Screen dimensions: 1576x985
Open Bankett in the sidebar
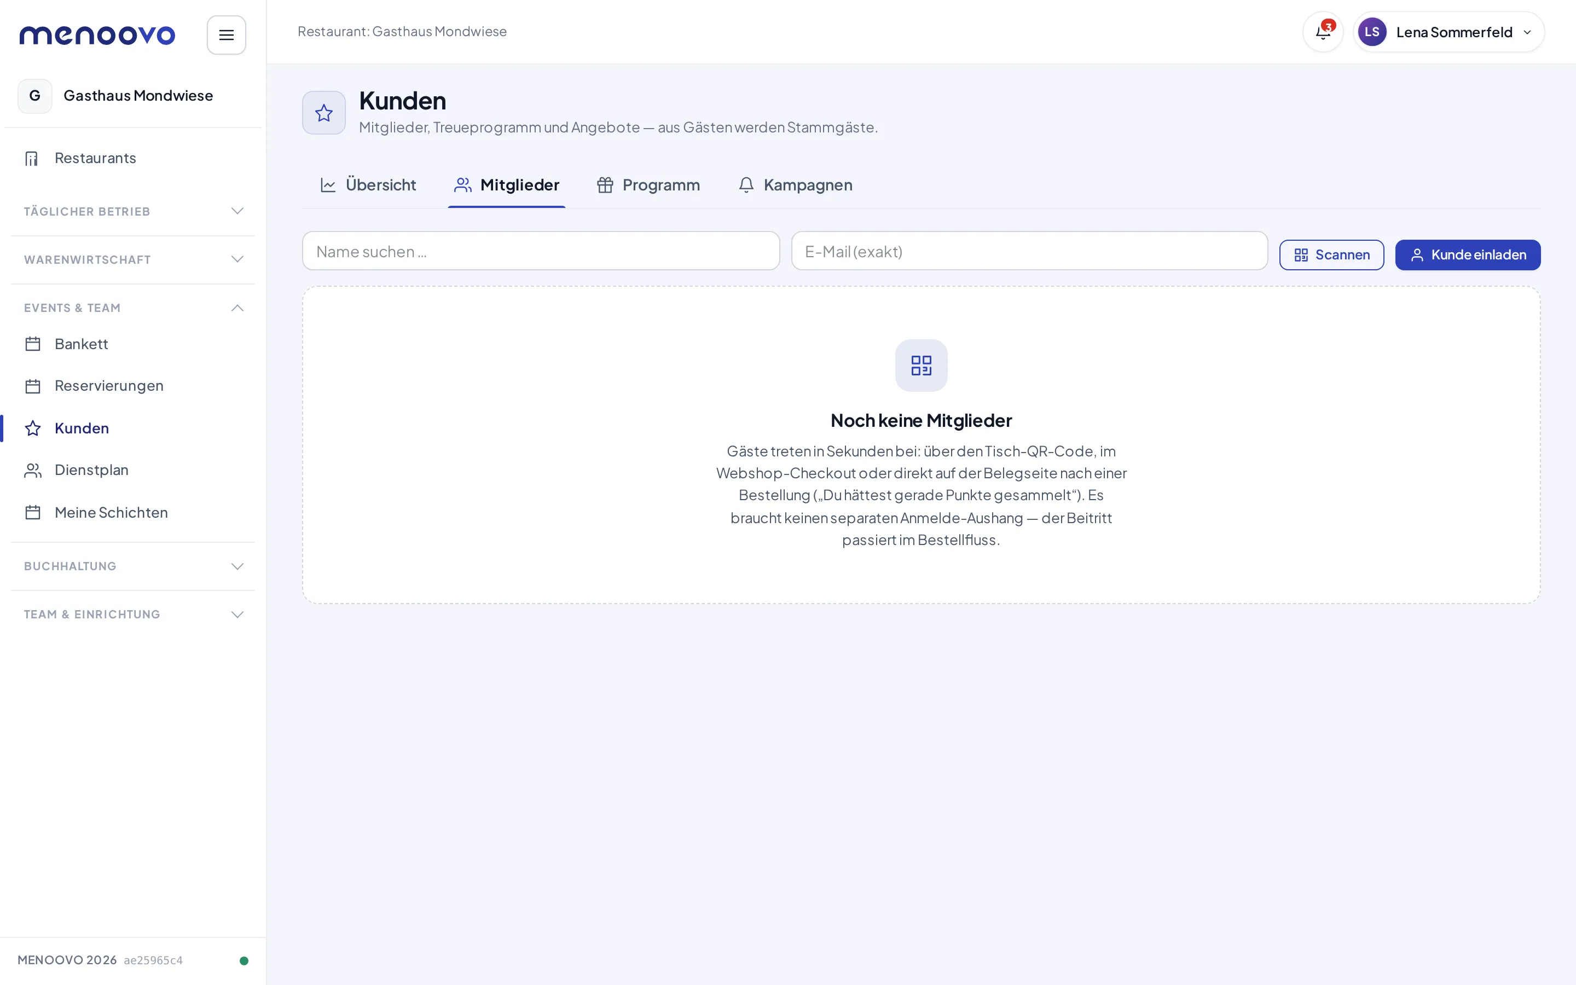click(133, 344)
